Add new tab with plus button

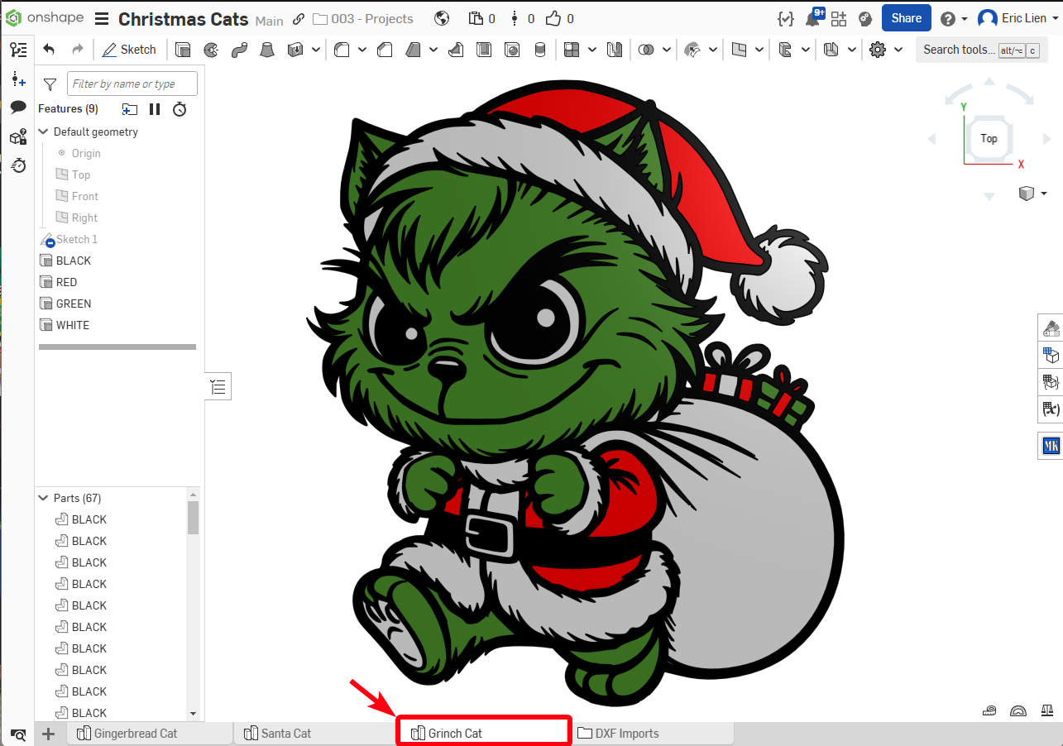(x=49, y=733)
